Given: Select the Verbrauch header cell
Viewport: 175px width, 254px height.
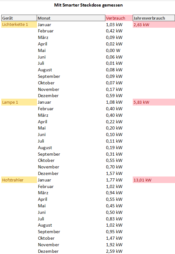Looking at the screenshot, I should (119, 18).
